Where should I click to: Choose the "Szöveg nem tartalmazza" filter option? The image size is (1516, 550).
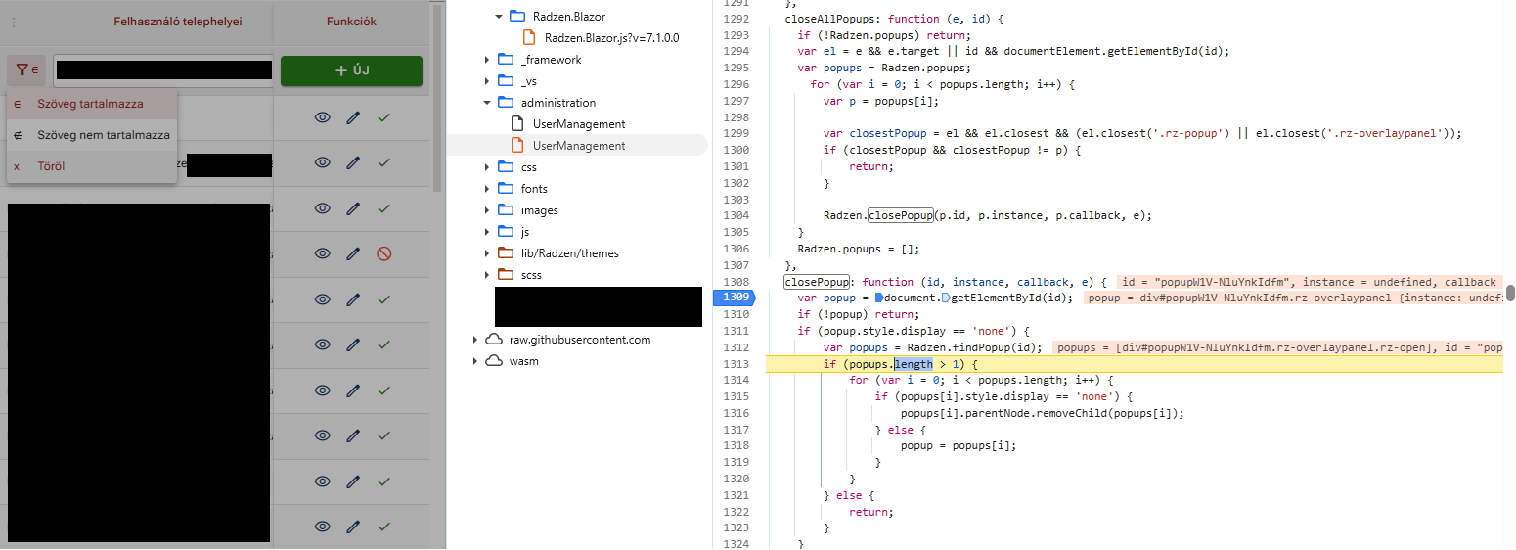(x=103, y=135)
